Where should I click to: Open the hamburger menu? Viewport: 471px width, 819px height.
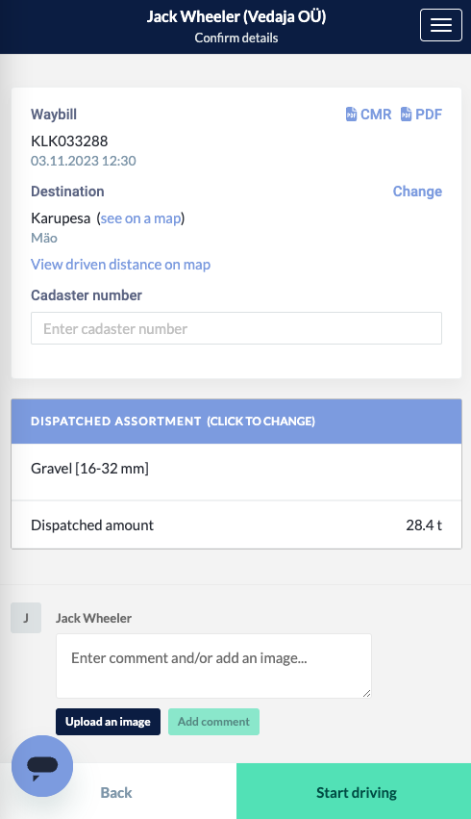441,25
